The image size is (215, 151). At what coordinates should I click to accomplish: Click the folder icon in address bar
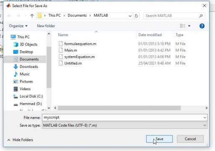pyautogui.click(x=40, y=16)
